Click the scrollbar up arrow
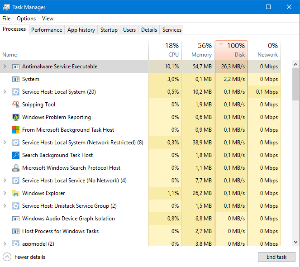The image size is (300, 267). 296,64
